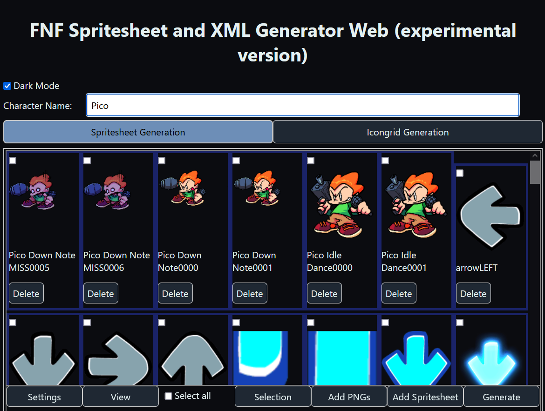This screenshot has width=545, height=411.
Task: Delete the arrowLEFT frame
Action: point(473,293)
